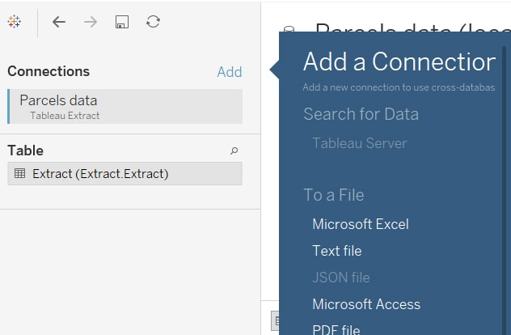The height and width of the screenshot is (335, 511).
Task: Click the Tableau logo icon
Action: [14, 22]
